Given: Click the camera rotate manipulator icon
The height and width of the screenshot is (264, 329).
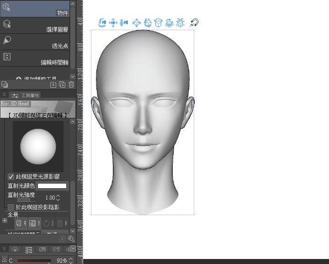Looking at the screenshot, I should click(102, 22).
